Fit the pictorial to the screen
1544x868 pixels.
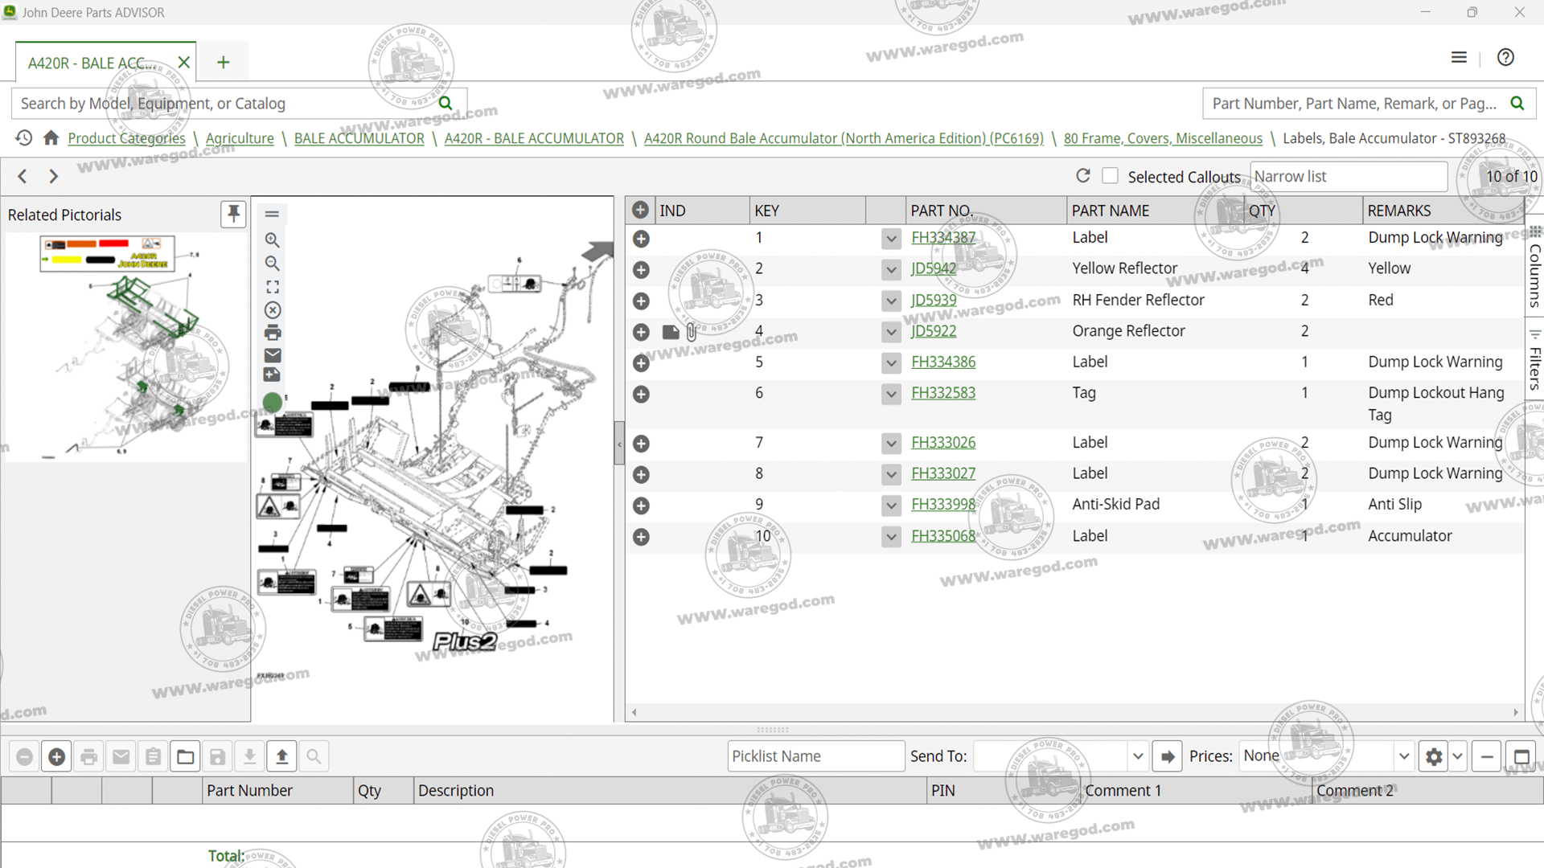click(x=272, y=286)
